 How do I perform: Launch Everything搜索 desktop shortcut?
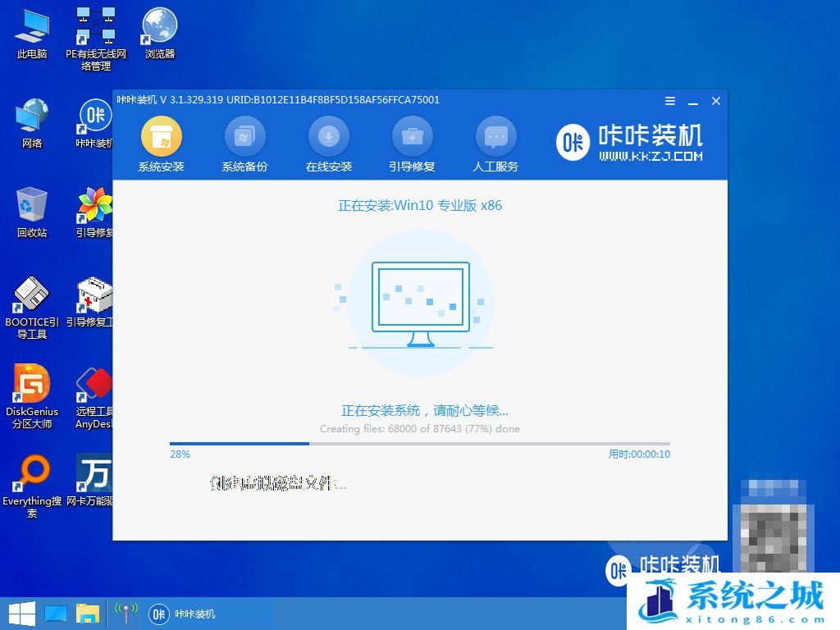[x=32, y=486]
